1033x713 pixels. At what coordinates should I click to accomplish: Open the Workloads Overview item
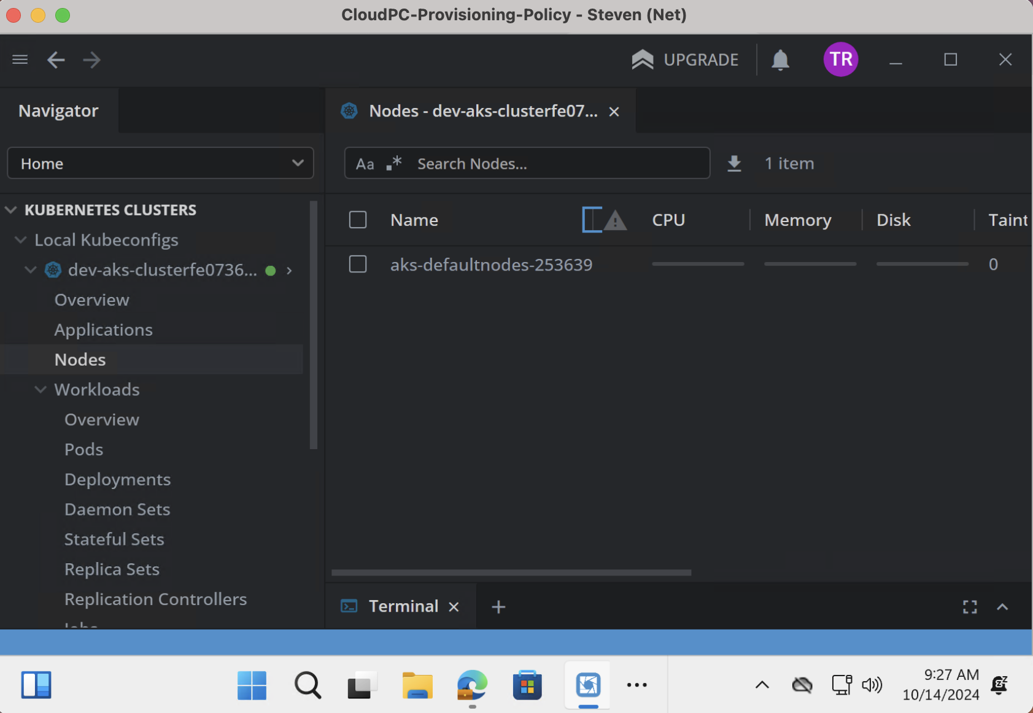coord(102,419)
